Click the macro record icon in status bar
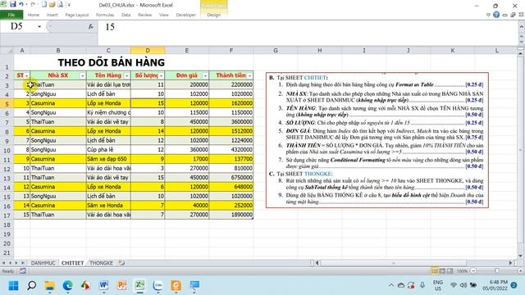The height and width of the screenshot is (295, 525). [x=23, y=271]
